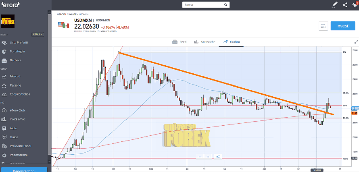This screenshot has width=359, height=172.
Task: Select the Grafico tab
Action: tap(232, 42)
